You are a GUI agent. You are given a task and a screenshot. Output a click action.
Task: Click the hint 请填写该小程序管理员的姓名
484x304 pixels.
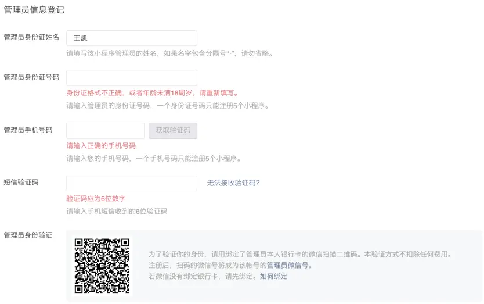[169, 53]
